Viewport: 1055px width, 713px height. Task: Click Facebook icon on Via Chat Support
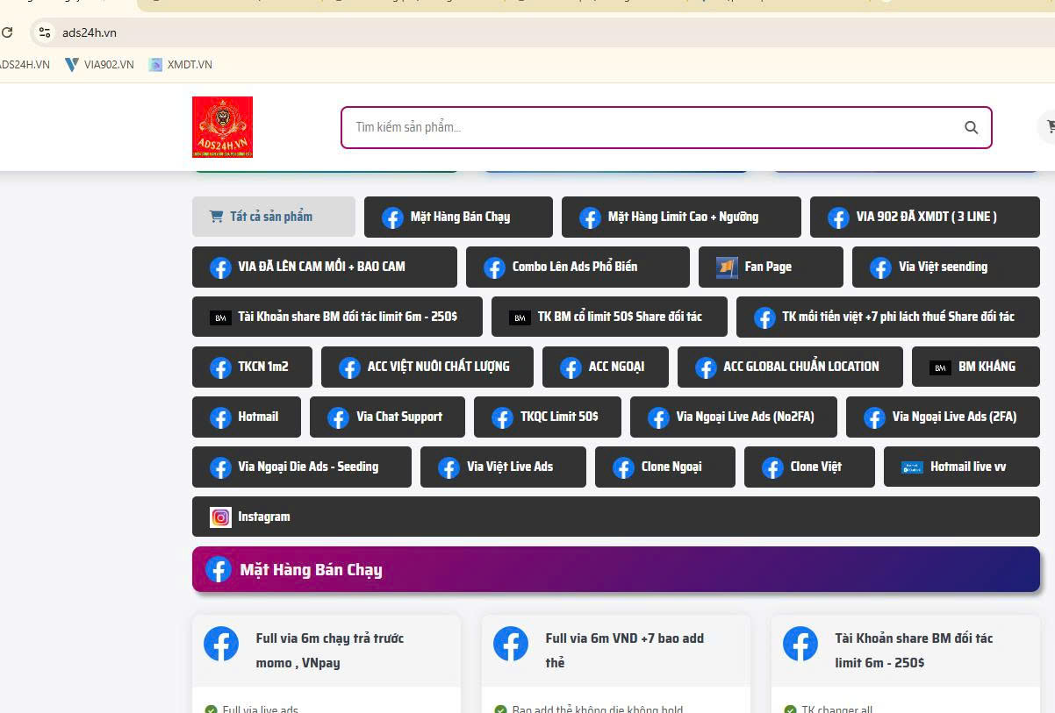(x=338, y=417)
